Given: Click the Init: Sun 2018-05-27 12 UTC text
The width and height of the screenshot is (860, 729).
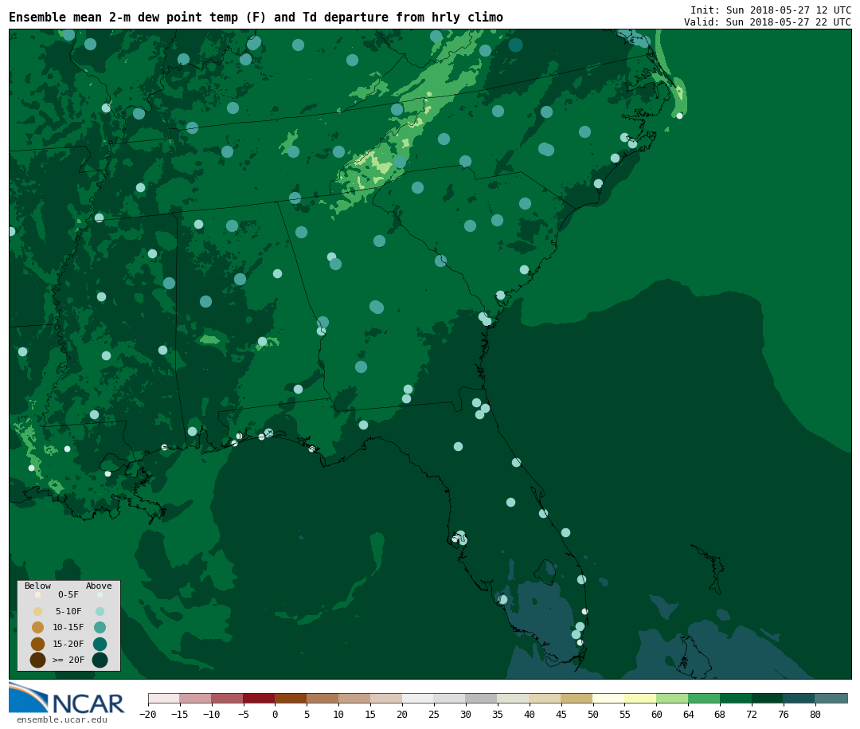Looking at the screenshot, I should click(x=771, y=10).
